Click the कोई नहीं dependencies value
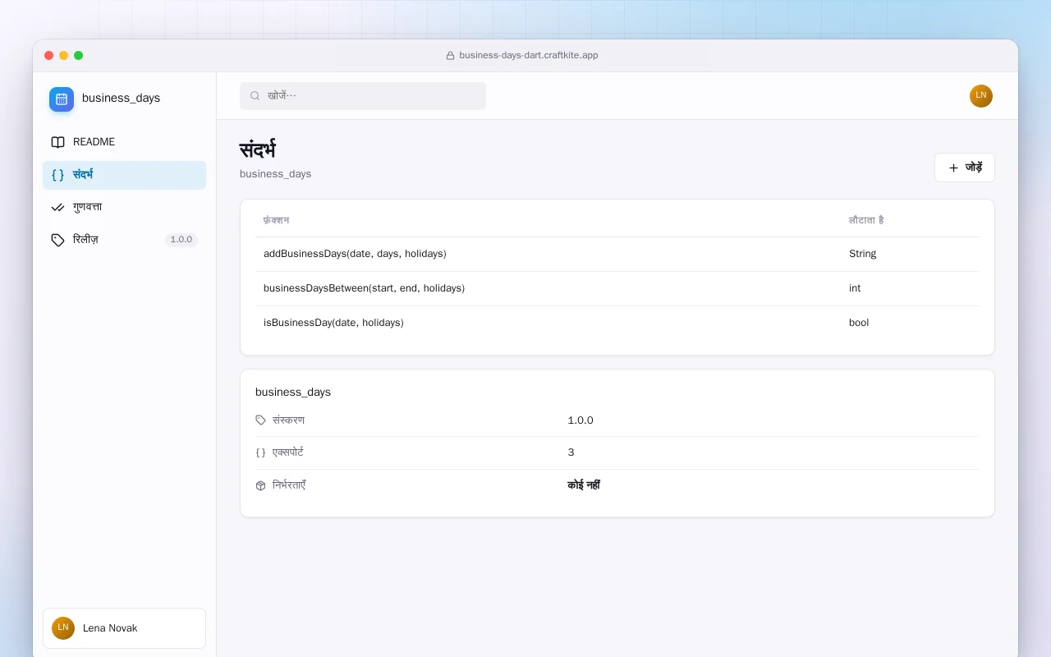 coord(584,485)
